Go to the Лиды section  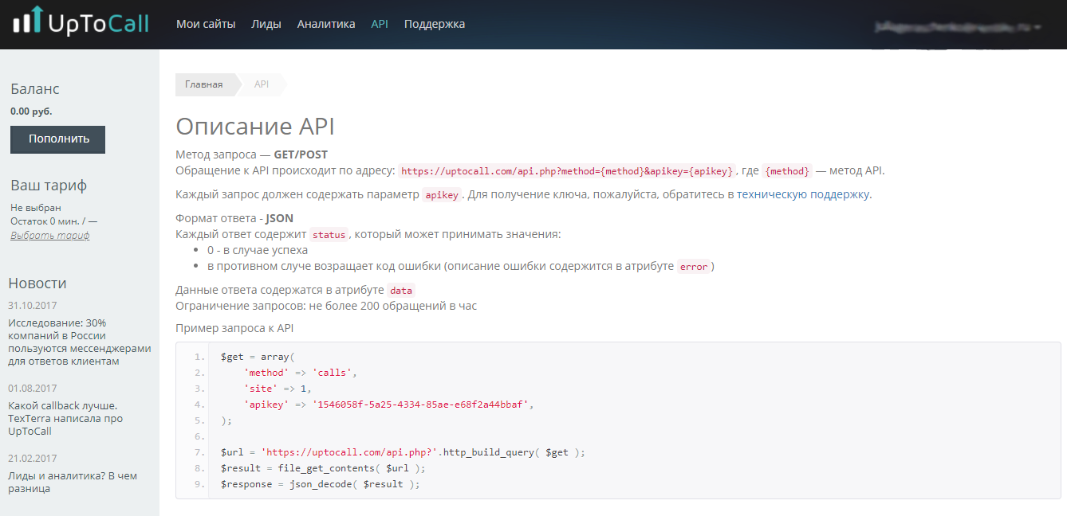pyautogui.click(x=266, y=24)
